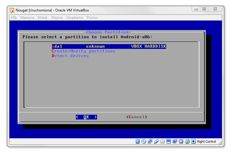The height and width of the screenshot is (153, 231).
Task: Click the Right Control host key label
Action: click(207, 142)
